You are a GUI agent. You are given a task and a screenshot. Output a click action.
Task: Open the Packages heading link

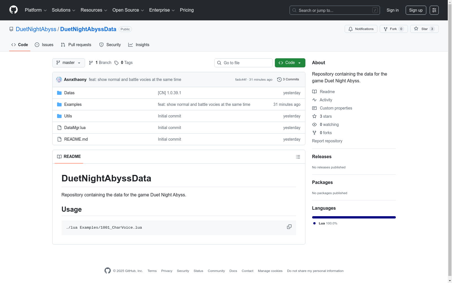pyautogui.click(x=322, y=182)
